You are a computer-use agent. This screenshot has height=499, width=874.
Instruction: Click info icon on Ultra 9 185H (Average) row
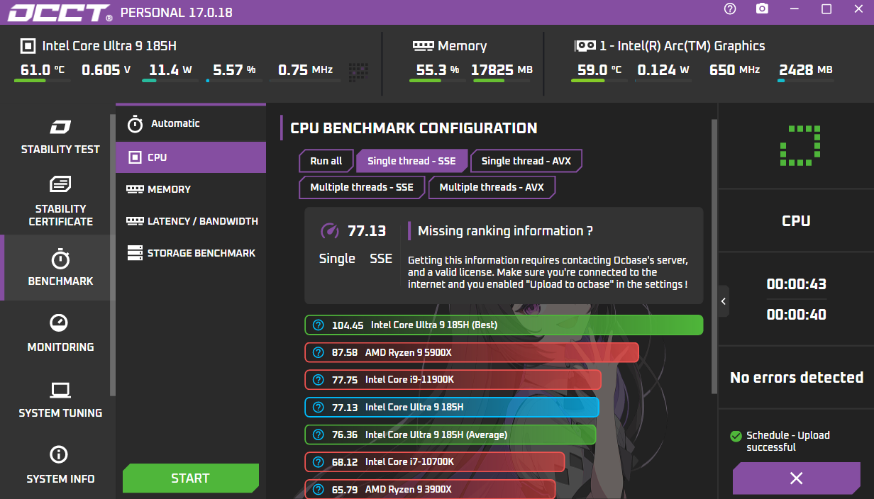(x=318, y=434)
